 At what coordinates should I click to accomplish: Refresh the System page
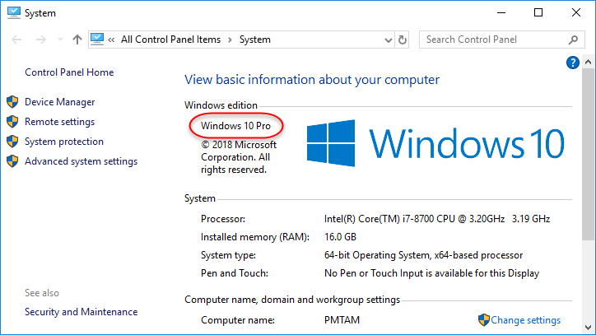(x=403, y=40)
